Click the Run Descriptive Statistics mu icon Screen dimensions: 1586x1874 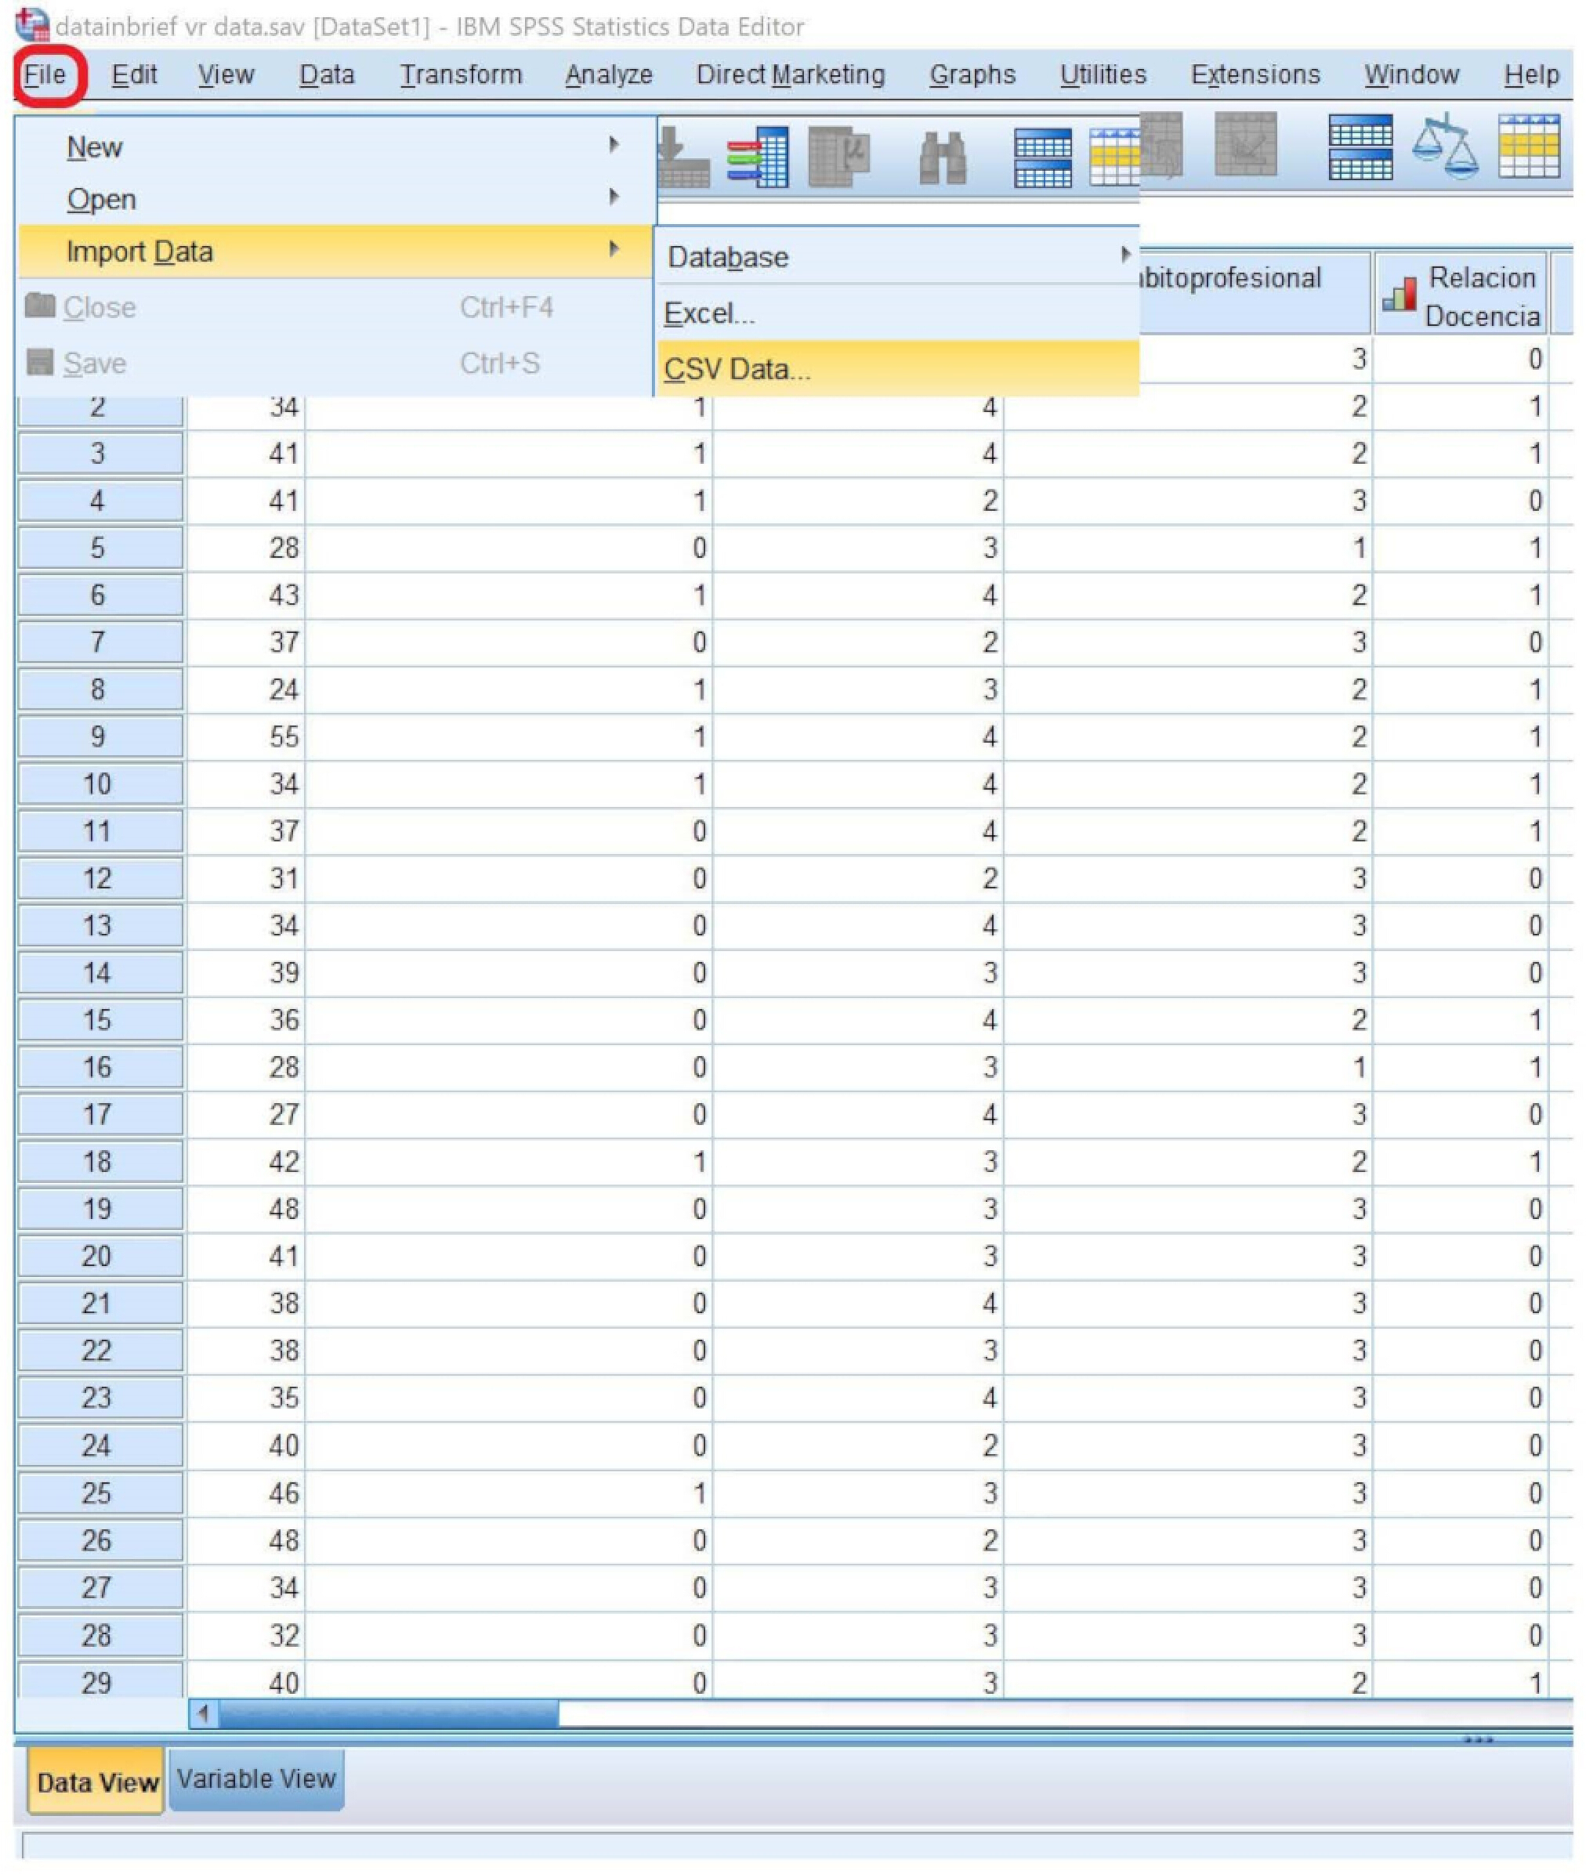pyautogui.click(x=838, y=157)
